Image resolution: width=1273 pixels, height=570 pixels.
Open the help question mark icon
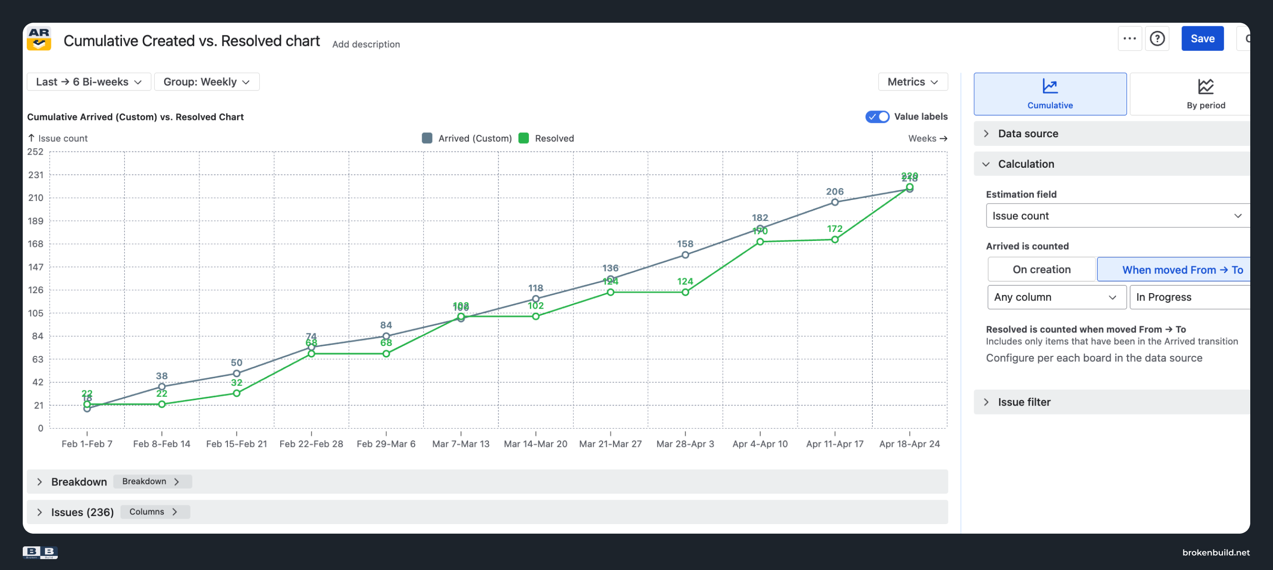pyautogui.click(x=1157, y=39)
